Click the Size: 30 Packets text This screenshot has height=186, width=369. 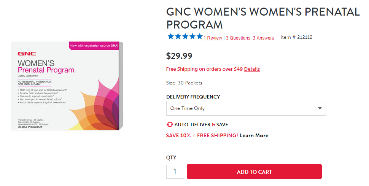tap(184, 83)
